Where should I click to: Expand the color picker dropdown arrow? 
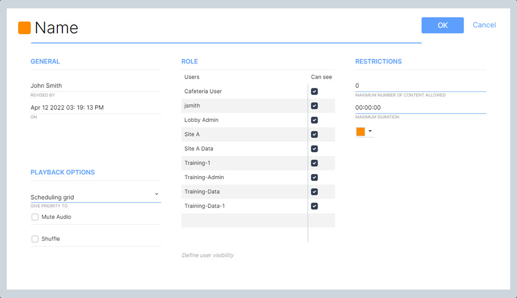pyautogui.click(x=370, y=132)
